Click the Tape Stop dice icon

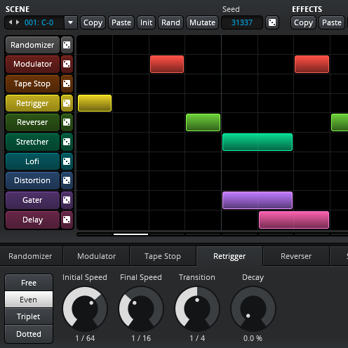[x=67, y=83]
